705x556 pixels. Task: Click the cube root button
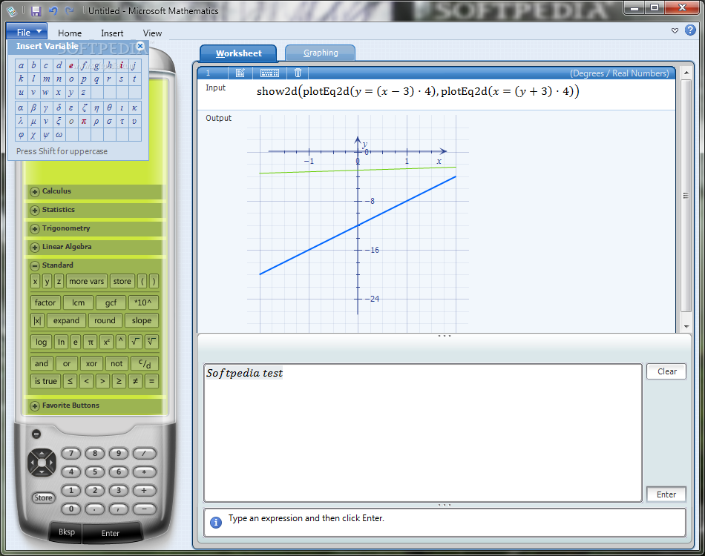tap(151, 342)
